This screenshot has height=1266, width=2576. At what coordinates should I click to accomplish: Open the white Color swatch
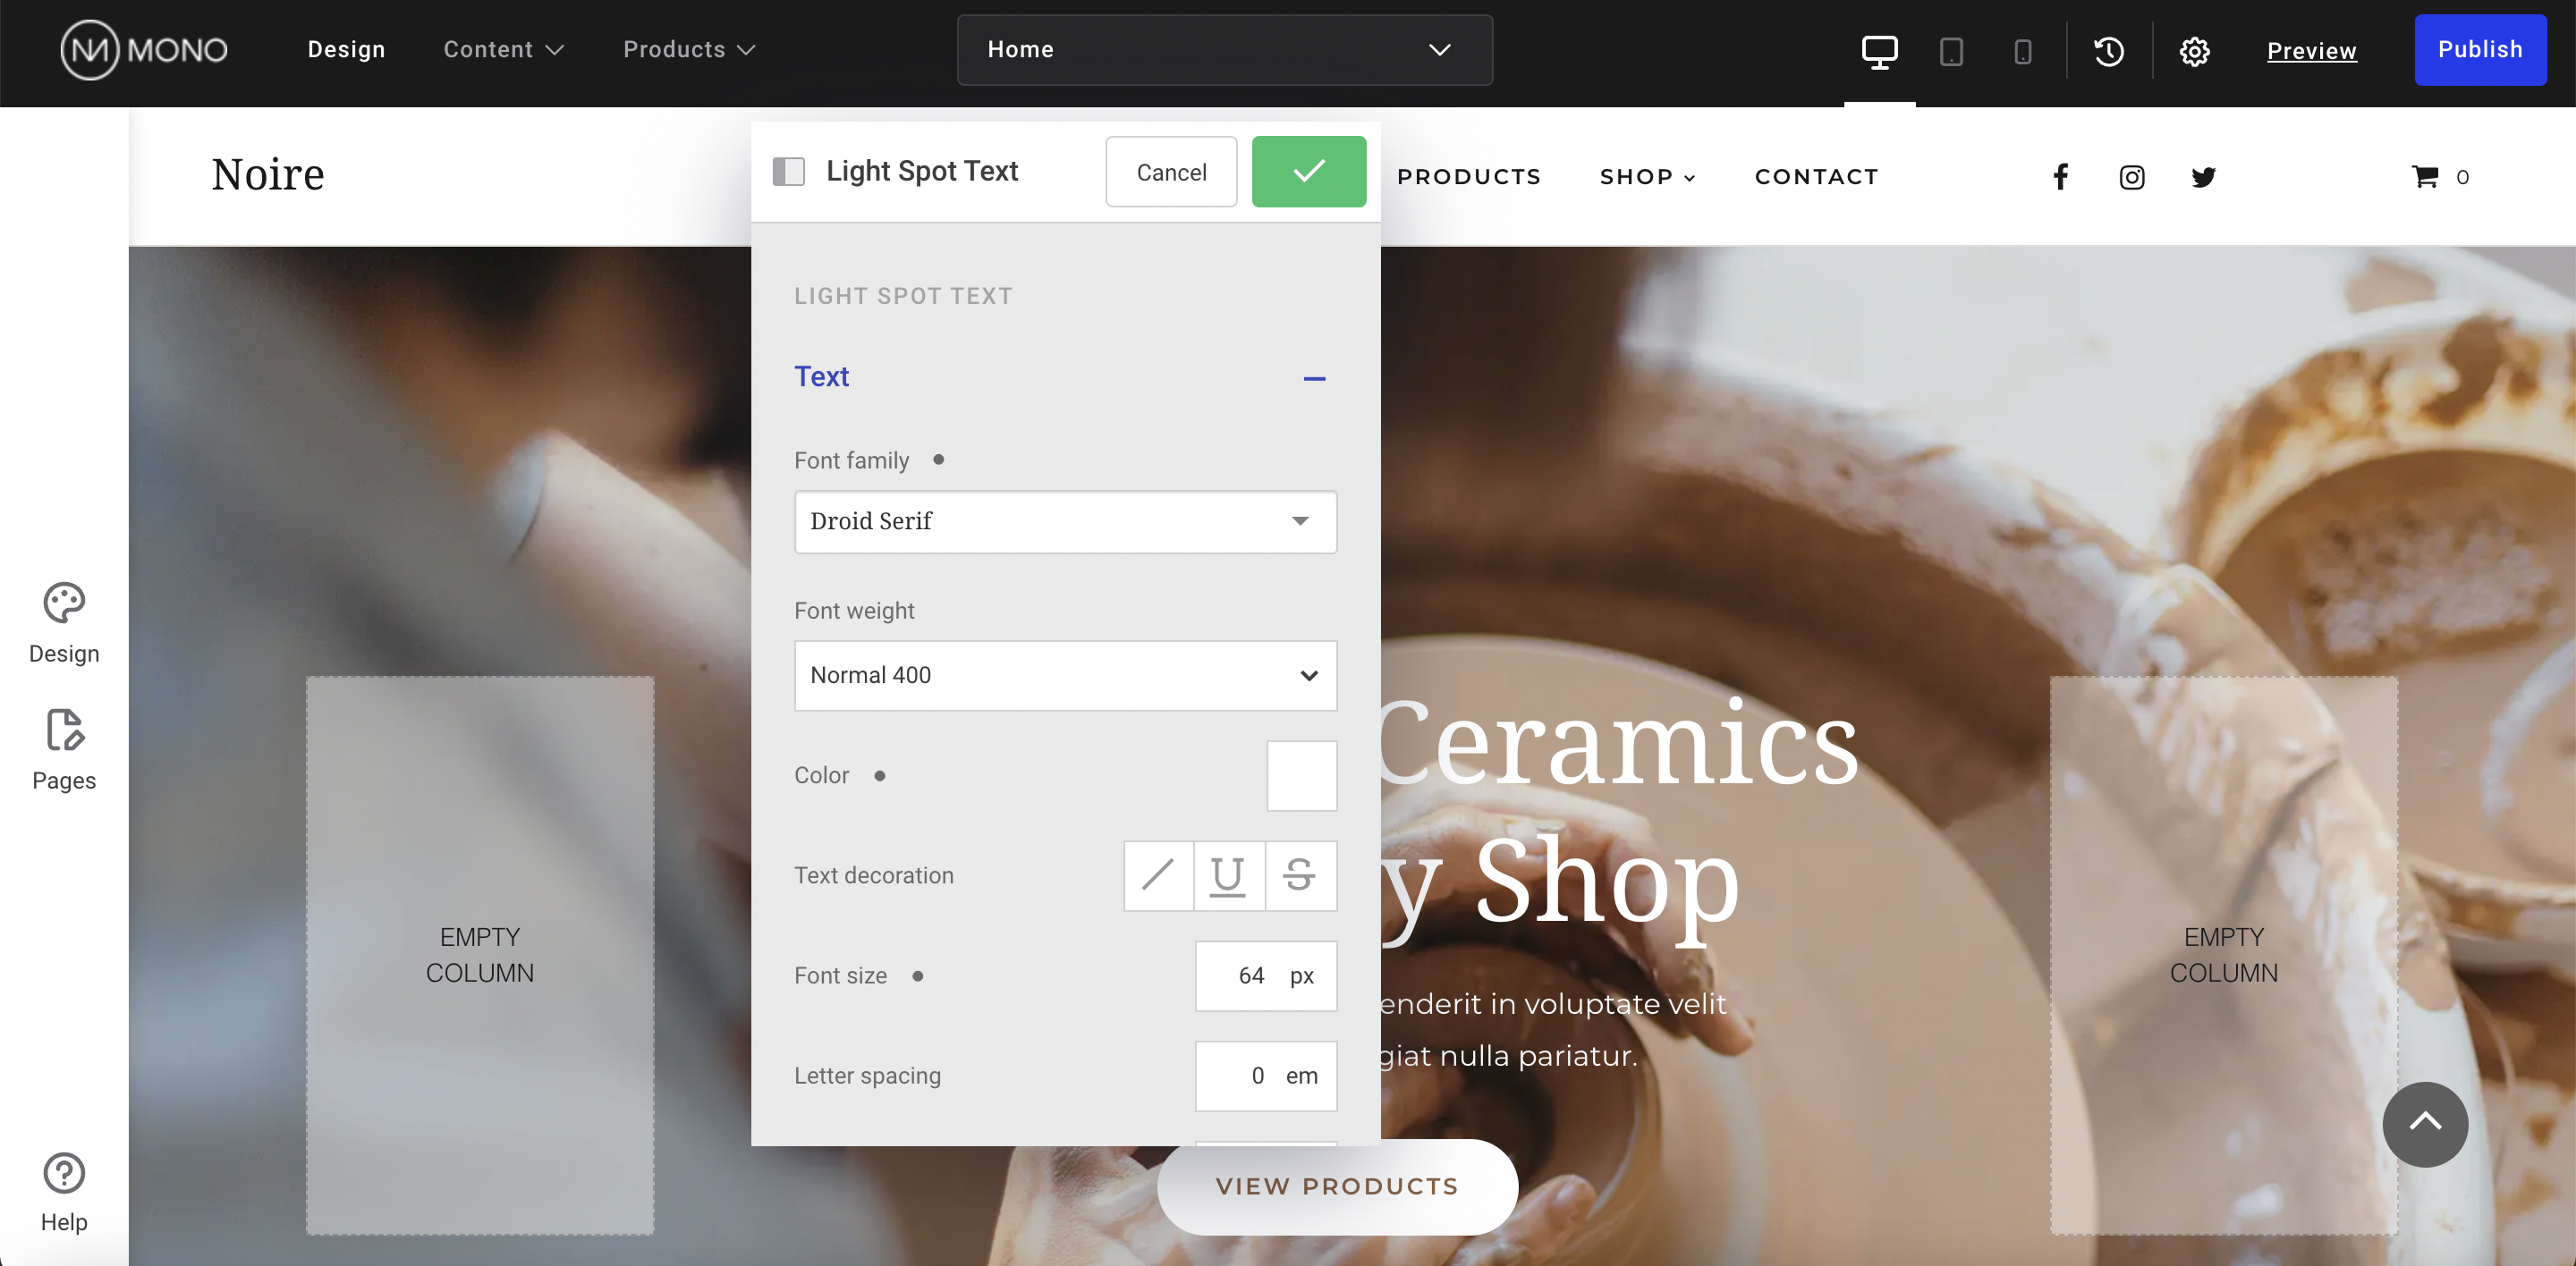click(x=1301, y=775)
